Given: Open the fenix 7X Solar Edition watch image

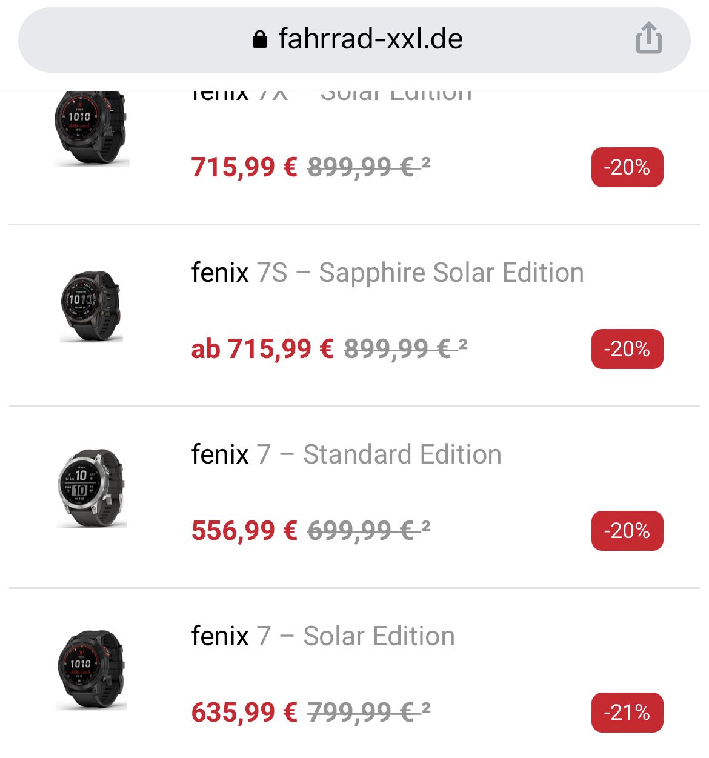Looking at the screenshot, I should [x=91, y=128].
